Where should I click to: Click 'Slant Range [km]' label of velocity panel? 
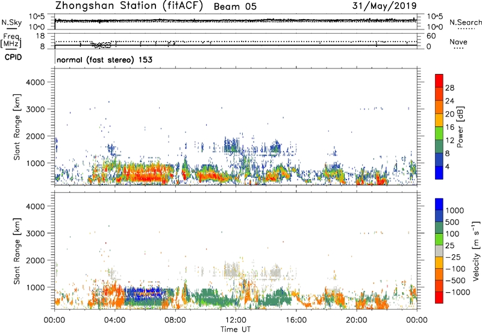pos(17,251)
